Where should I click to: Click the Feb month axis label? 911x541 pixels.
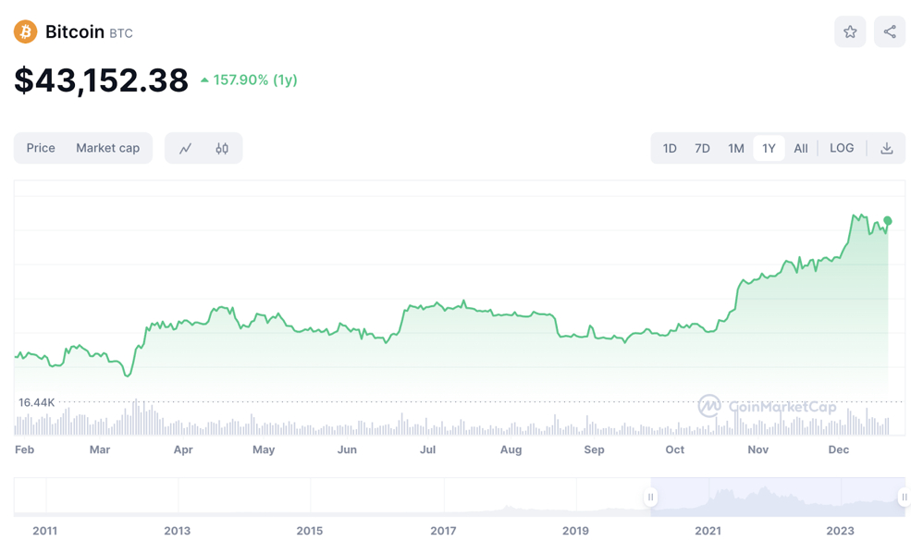(x=24, y=449)
